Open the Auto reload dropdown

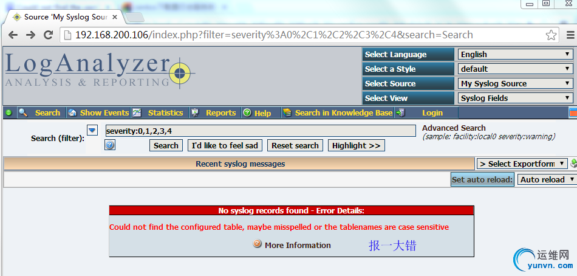pyautogui.click(x=547, y=179)
